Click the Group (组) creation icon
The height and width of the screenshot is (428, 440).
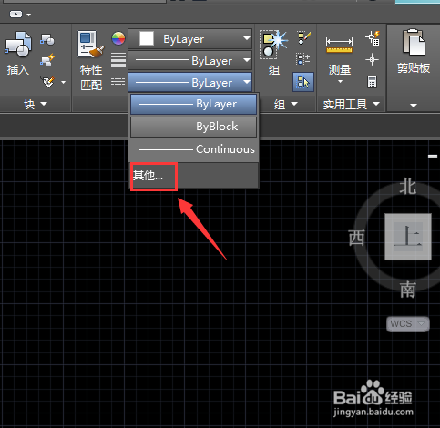[x=274, y=45]
